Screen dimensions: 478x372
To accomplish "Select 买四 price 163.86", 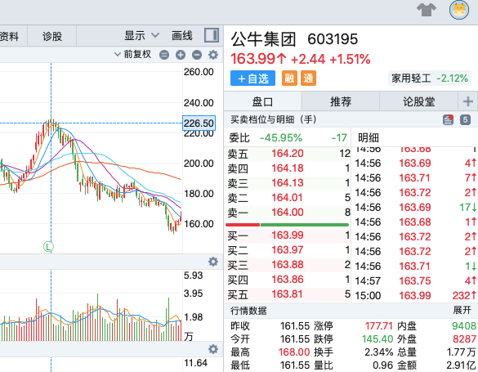I will (x=288, y=280).
